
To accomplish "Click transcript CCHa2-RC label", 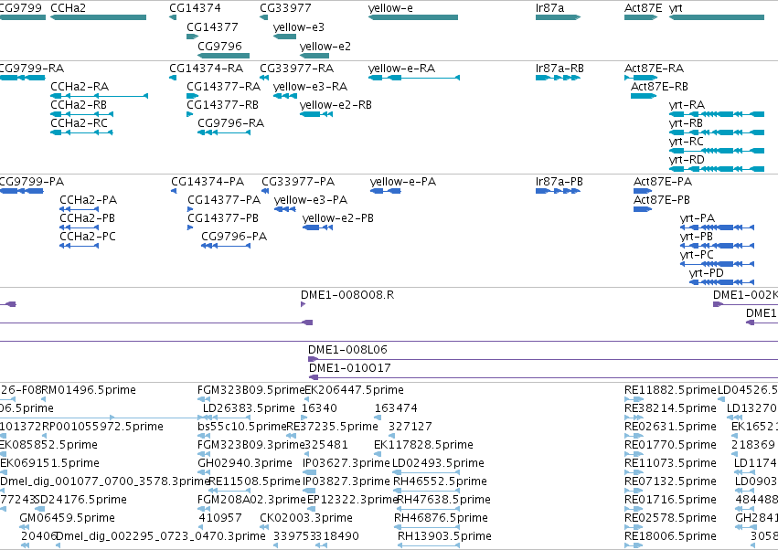I will 79,123.
